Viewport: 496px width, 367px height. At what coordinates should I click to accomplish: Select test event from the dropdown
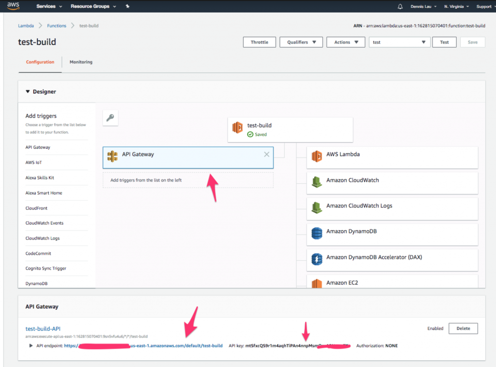point(399,42)
